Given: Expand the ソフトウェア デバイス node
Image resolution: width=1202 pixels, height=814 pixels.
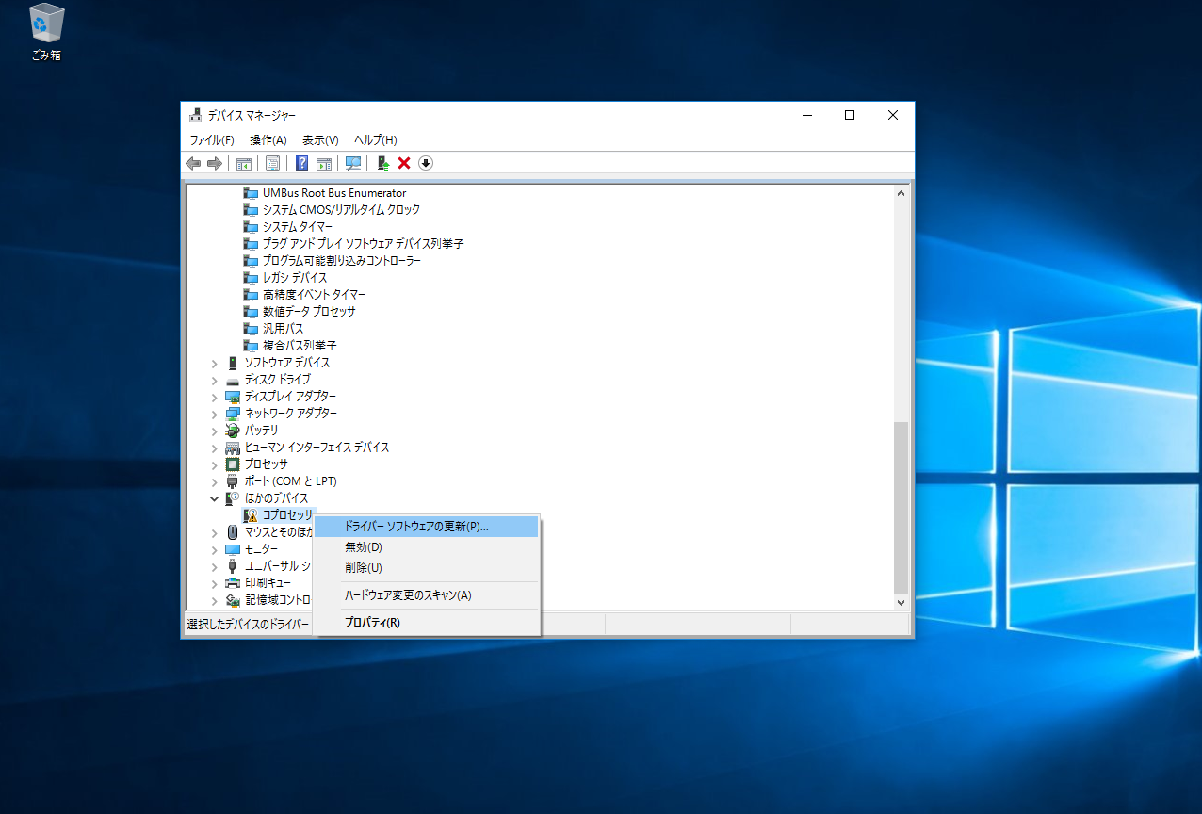Looking at the screenshot, I should tap(215, 363).
